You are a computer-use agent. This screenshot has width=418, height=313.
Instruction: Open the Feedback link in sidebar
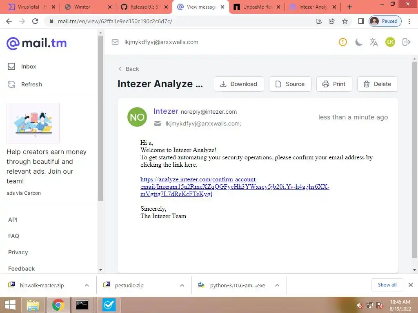pyautogui.click(x=21, y=269)
